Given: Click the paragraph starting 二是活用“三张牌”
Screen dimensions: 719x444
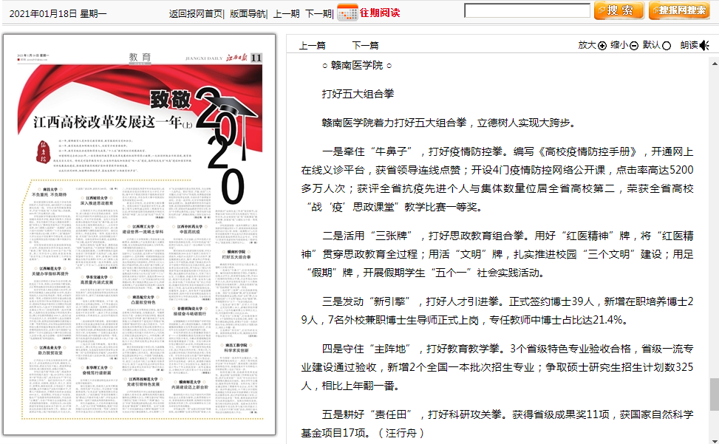Looking at the screenshot, I should (x=497, y=254).
